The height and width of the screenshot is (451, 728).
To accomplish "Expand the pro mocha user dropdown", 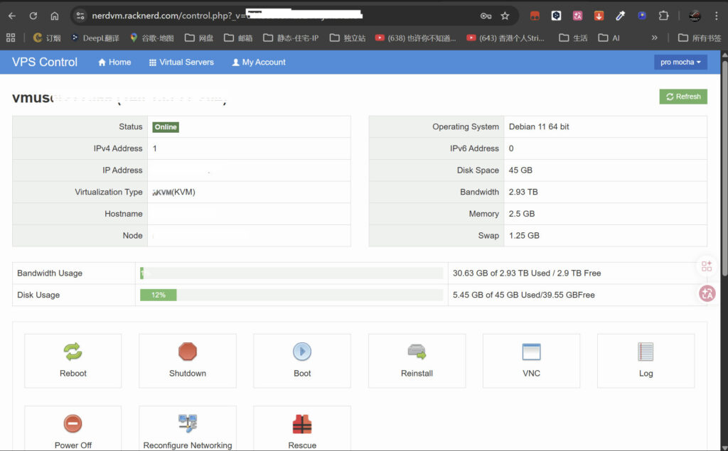I will pos(680,63).
